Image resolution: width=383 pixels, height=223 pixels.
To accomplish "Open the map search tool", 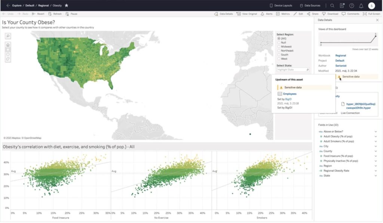I will [8, 36].
